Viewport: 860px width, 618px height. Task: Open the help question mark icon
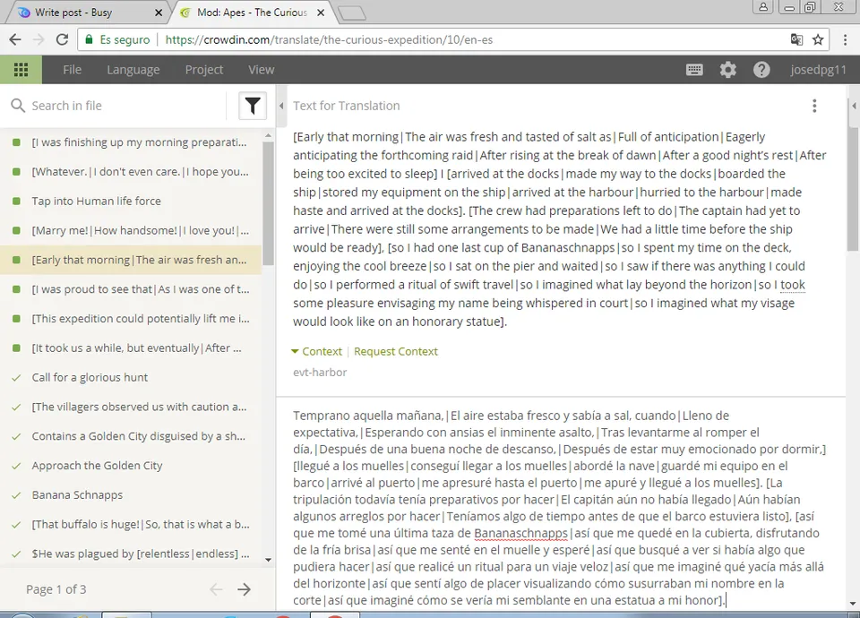tap(761, 70)
